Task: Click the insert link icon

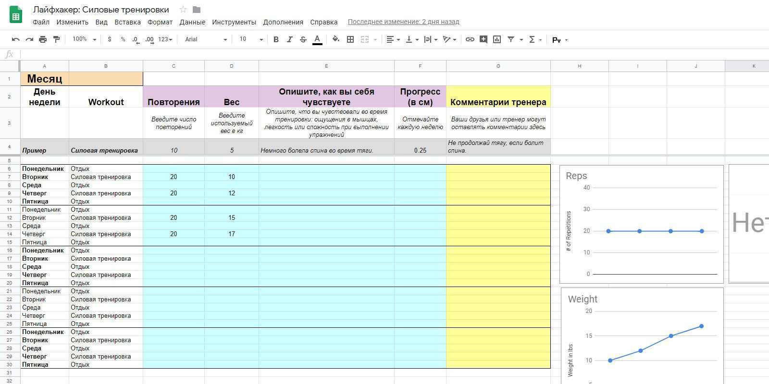Action: pyautogui.click(x=470, y=39)
